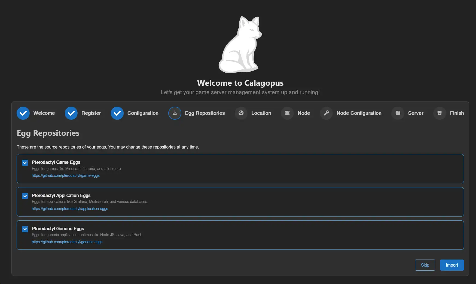The height and width of the screenshot is (284, 476).
Task: Click the Node step server icon
Action: coord(287,113)
